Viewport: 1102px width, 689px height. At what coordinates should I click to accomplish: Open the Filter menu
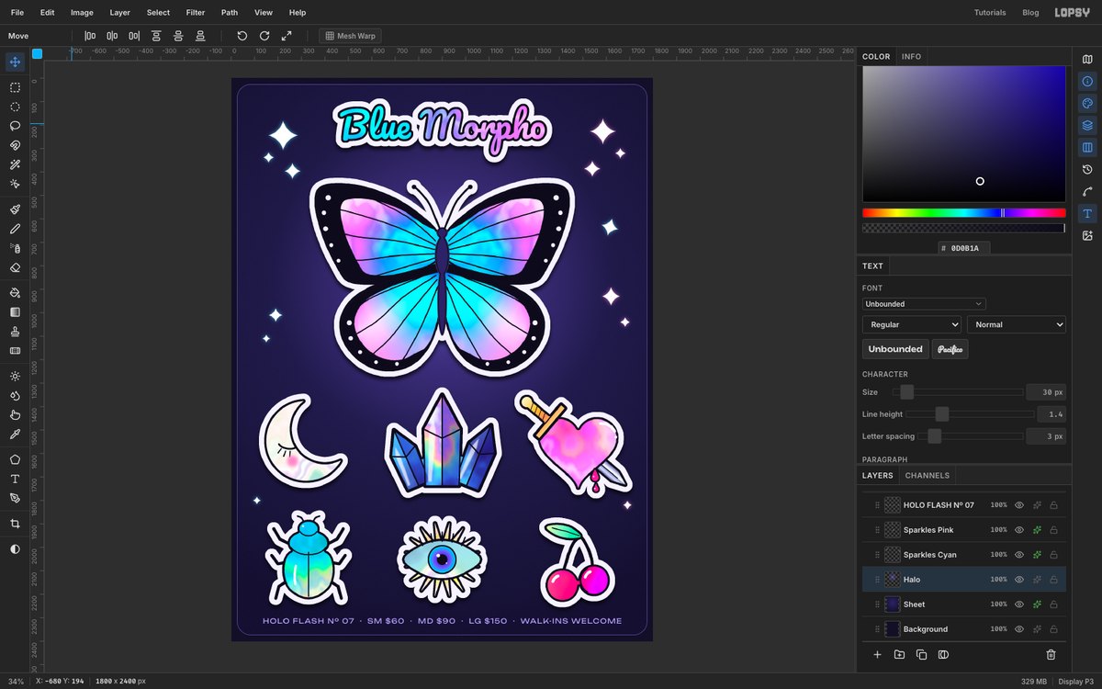196,13
